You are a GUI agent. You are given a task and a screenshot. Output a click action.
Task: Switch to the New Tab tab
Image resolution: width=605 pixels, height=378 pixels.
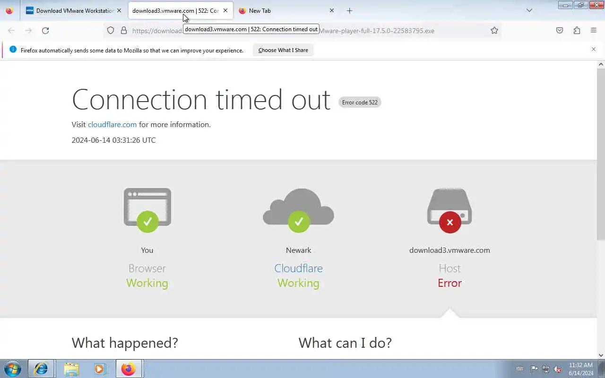[x=287, y=10]
